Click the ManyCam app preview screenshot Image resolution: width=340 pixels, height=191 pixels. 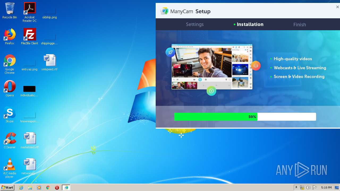(212, 67)
